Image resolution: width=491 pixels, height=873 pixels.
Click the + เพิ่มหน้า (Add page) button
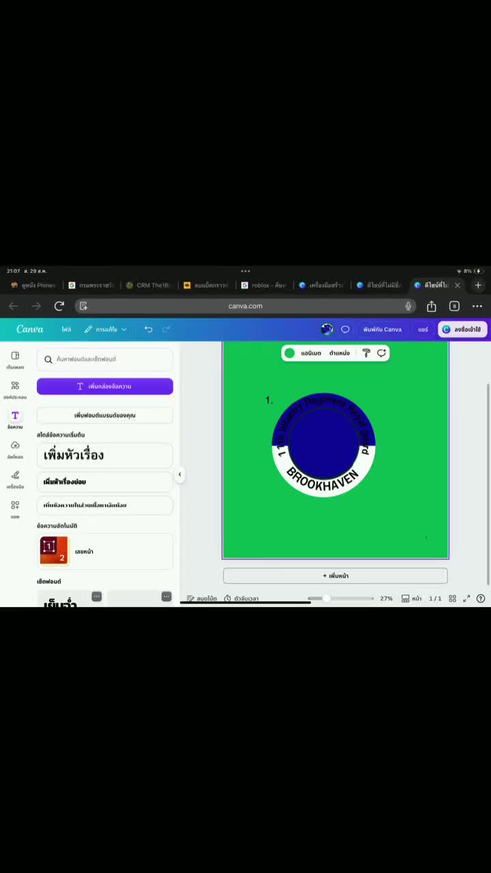(336, 576)
